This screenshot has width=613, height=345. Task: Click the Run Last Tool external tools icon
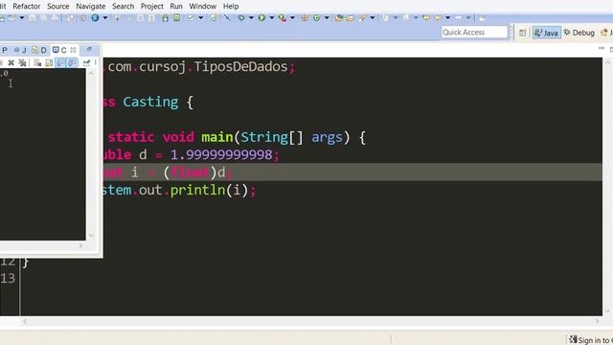[x=283, y=18]
